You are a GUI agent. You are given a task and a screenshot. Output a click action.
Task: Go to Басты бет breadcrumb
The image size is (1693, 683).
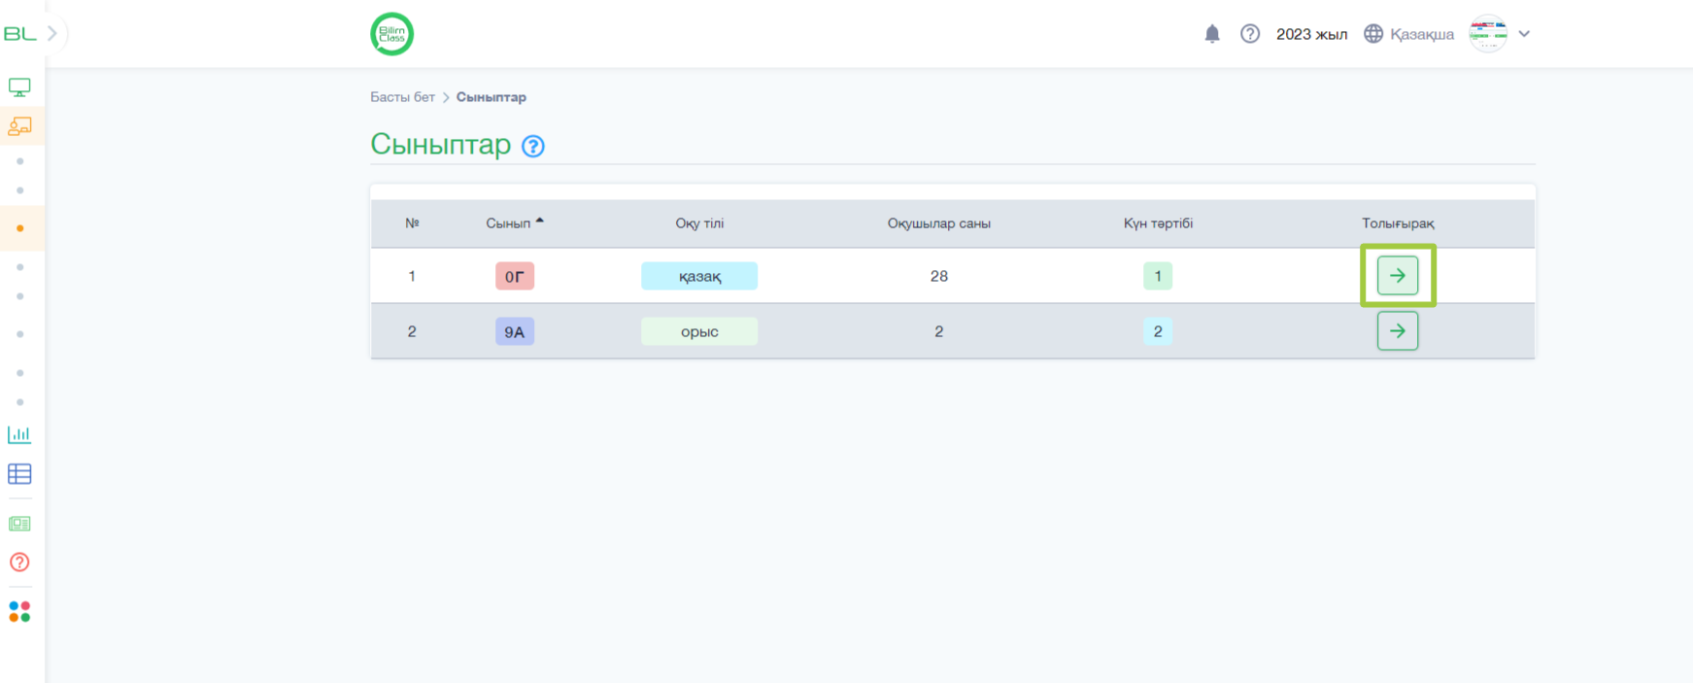[x=402, y=97]
